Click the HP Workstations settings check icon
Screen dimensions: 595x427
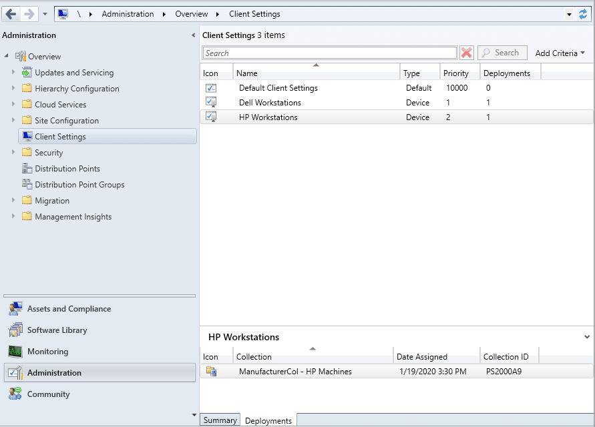[211, 117]
